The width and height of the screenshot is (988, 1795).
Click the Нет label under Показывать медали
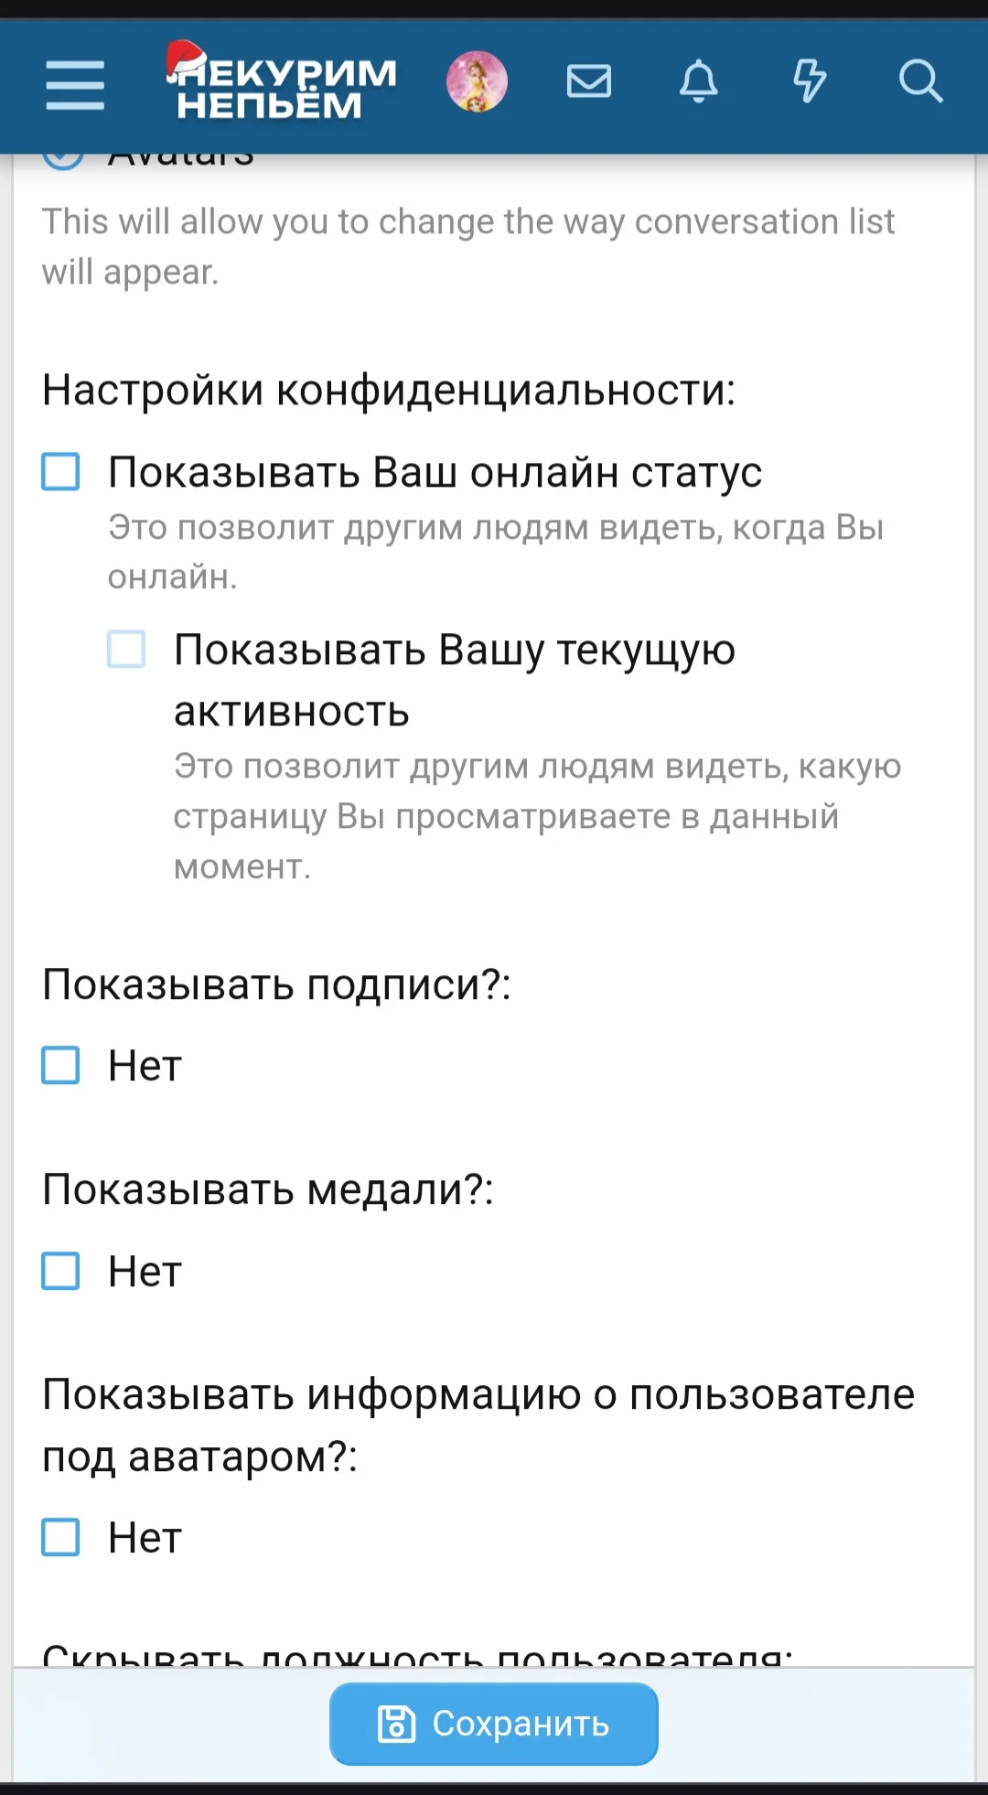tap(145, 1271)
